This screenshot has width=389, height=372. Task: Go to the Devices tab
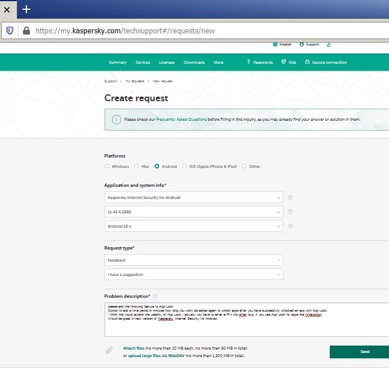click(x=142, y=62)
